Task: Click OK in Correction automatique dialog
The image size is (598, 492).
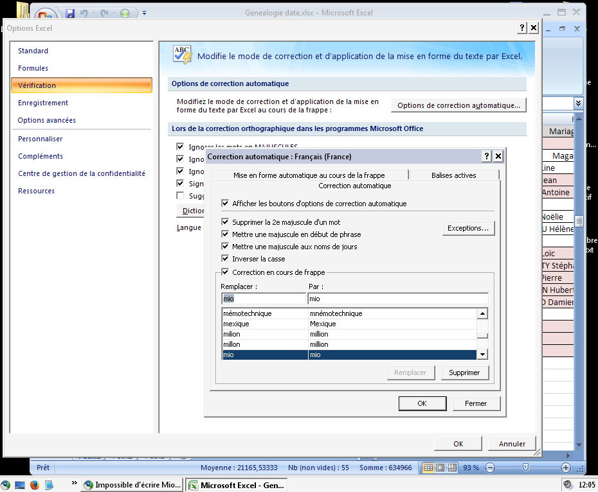Action: coord(422,403)
